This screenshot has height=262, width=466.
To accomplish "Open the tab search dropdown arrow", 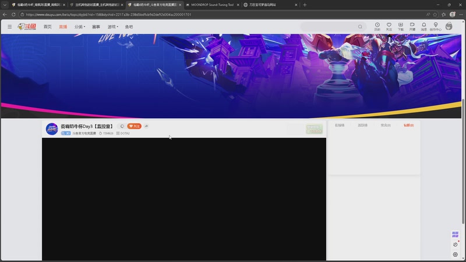I will [x=5, y=5].
